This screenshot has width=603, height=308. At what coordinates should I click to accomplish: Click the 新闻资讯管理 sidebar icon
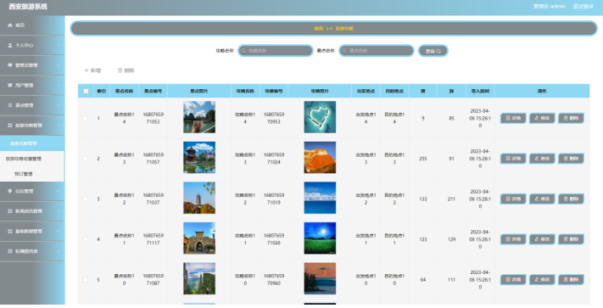click(x=10, y=211)
